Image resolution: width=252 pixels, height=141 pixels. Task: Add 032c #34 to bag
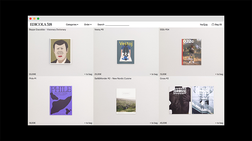(219, 74)
